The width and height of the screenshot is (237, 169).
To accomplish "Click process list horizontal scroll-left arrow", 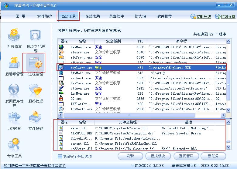I will point(60,115).
